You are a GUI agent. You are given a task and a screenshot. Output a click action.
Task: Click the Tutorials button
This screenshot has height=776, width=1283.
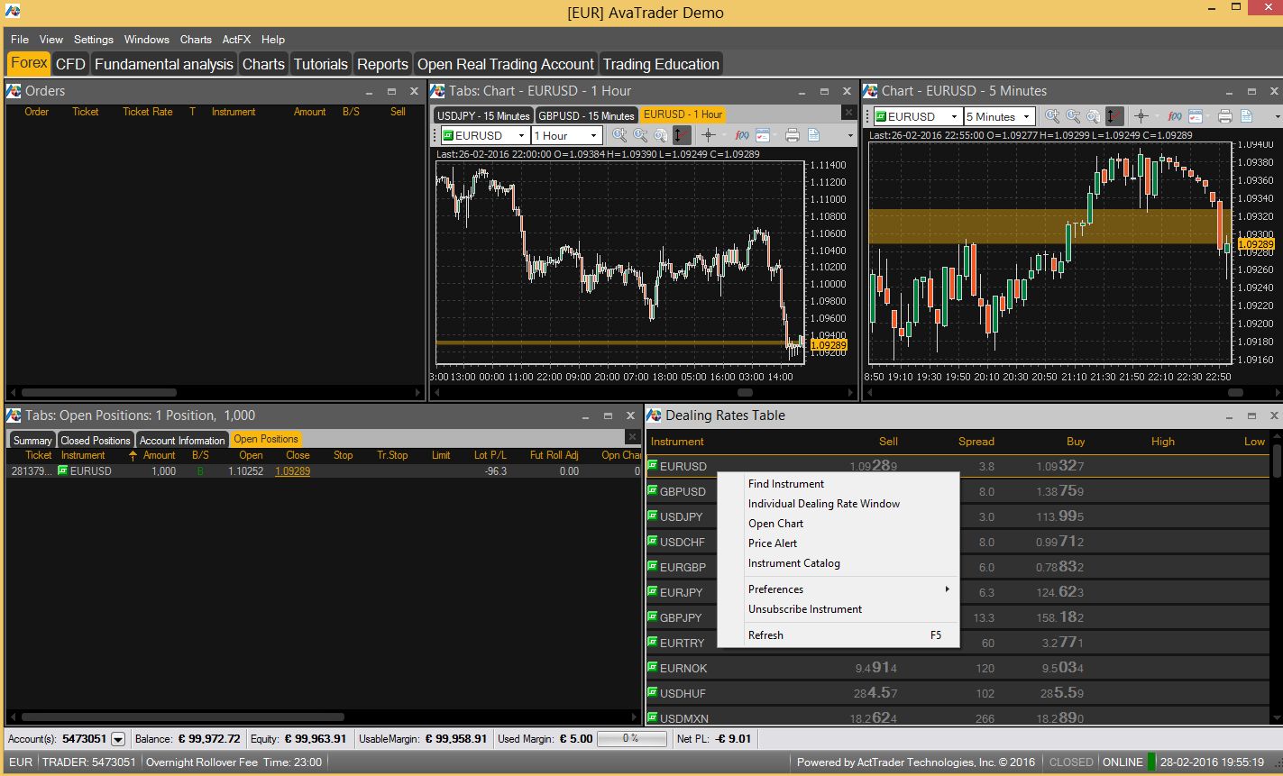pos(321,64)
